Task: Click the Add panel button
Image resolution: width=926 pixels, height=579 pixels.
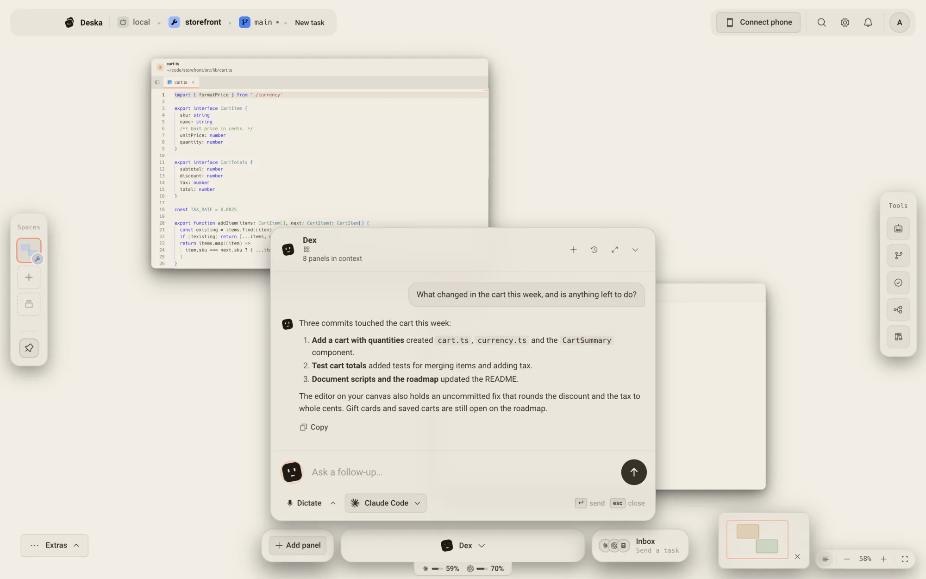Action: [298, 545]
